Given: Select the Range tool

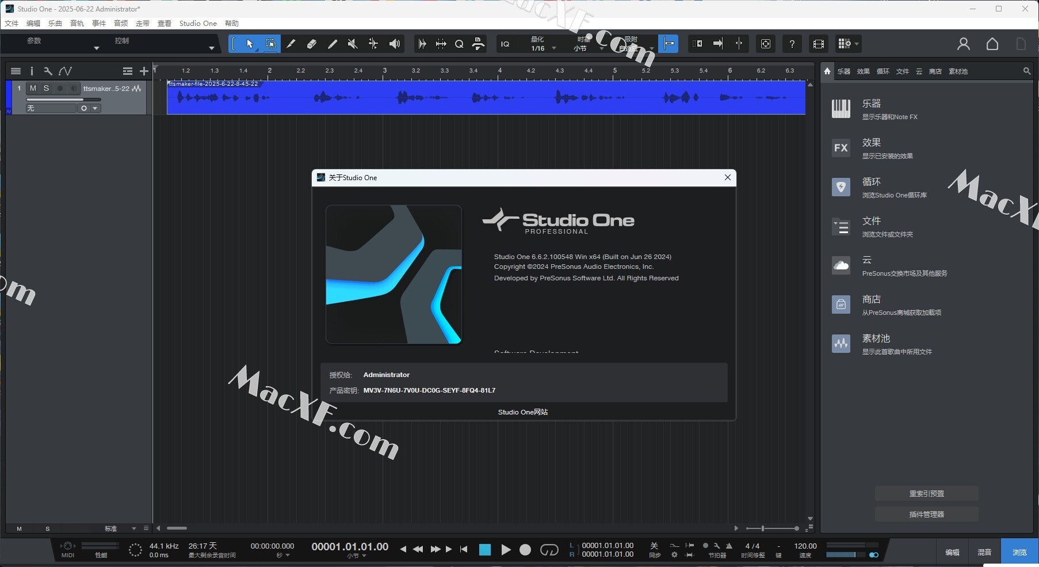Looking at the screenshot, I should click(x=270, y=44).
